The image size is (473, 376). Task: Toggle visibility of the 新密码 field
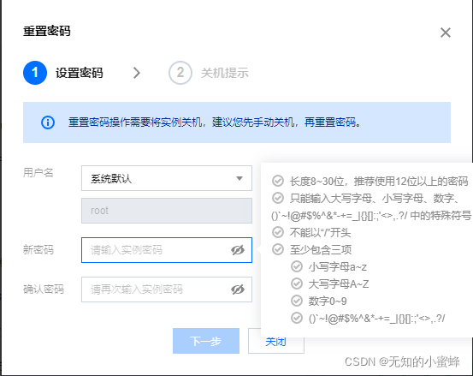[238, 250]
